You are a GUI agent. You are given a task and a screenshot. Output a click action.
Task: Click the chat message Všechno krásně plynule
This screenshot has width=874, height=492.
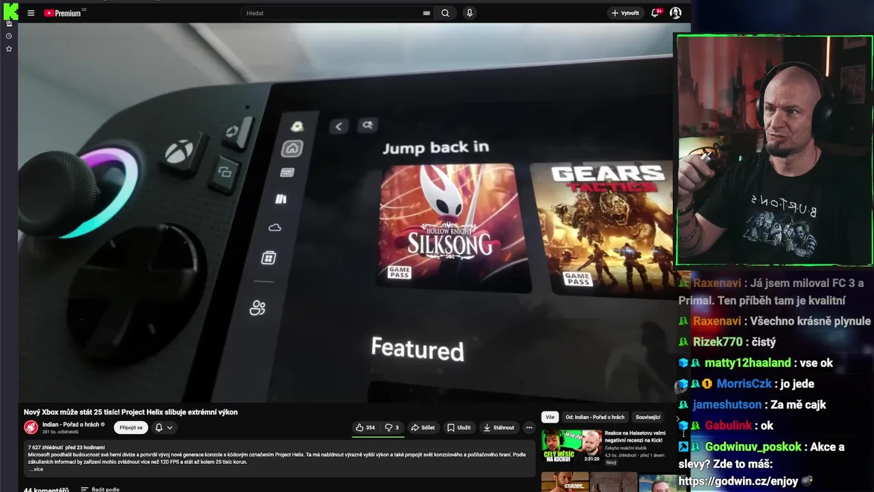(x=810, y=321)
